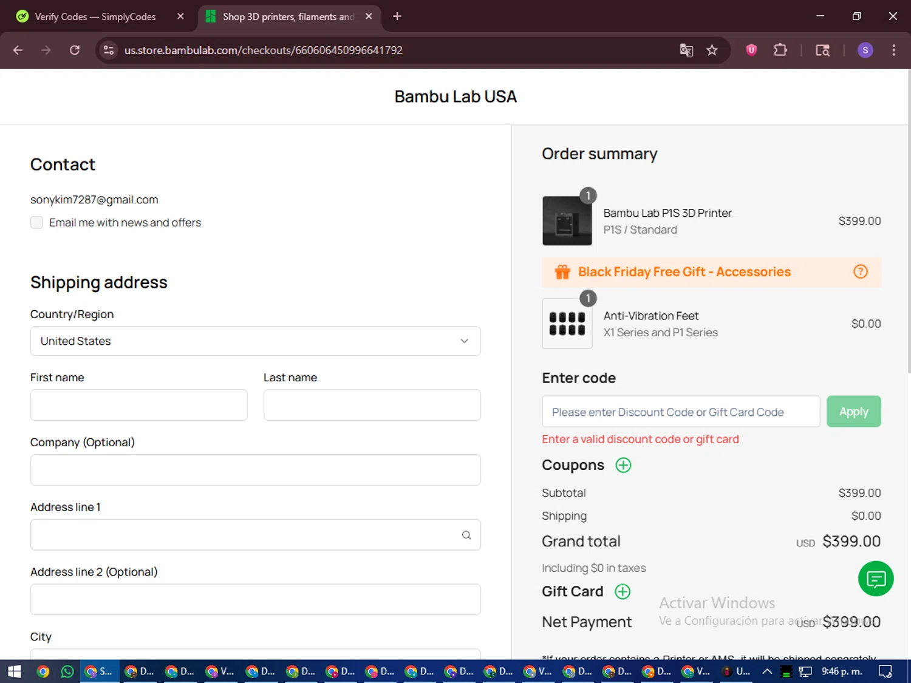This screenshot has height=683, width=911.
Task: Expand the Country/Region dropdown
Action: 256,341
